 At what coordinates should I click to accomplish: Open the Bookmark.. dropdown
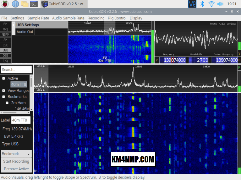pos(16,154)
